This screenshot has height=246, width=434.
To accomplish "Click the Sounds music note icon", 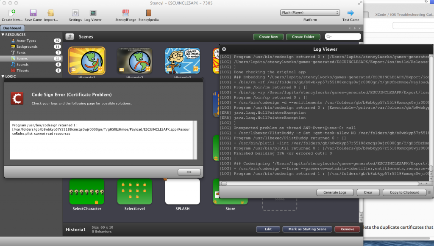I will 13,64.
